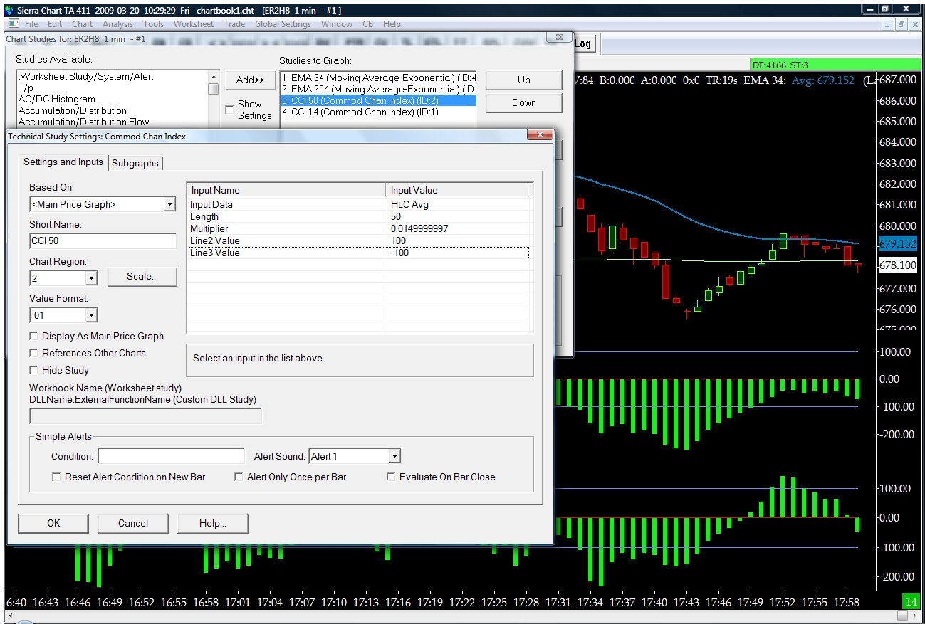The height and width of the screenshot is (624, 925).
Task: Click the Input Value column header
Action: 457,190
